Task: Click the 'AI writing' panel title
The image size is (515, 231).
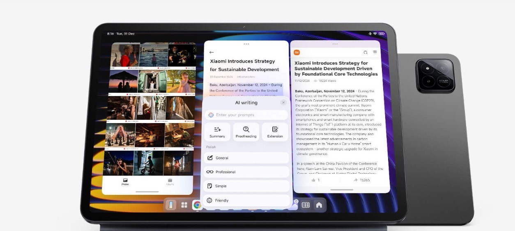Action: [246, 103]
